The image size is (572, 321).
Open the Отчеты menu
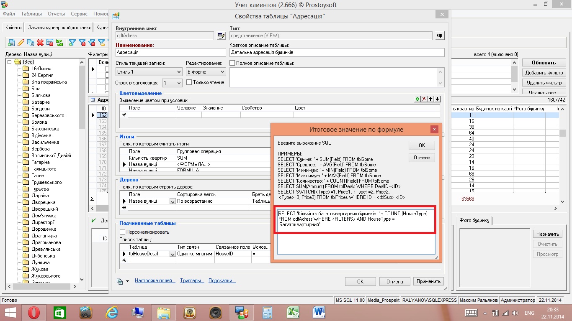(57, 14)
